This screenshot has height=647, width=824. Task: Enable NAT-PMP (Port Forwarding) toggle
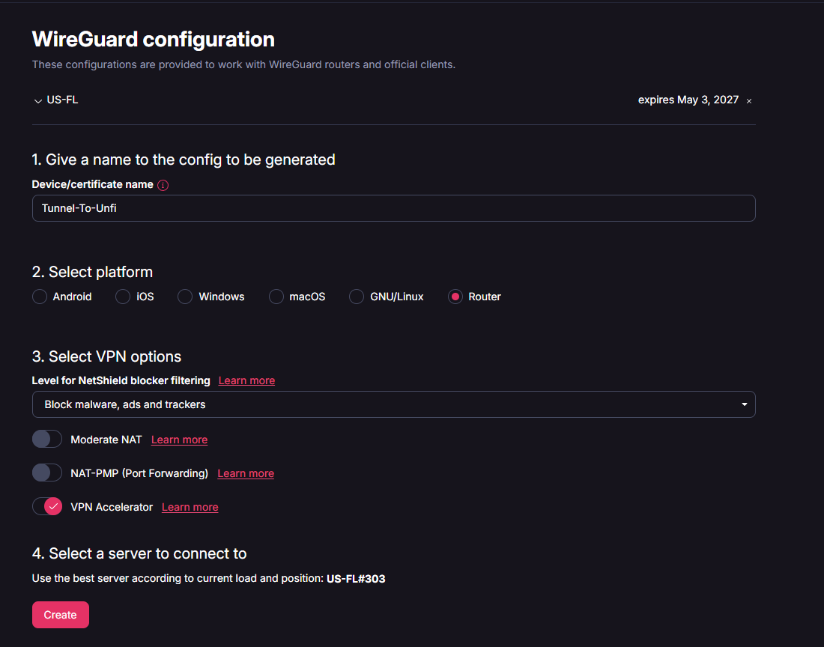pos(47,473)
